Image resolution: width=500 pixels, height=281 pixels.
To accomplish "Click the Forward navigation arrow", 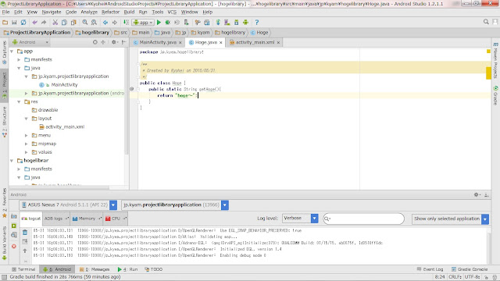I will (x=115, y=23).
